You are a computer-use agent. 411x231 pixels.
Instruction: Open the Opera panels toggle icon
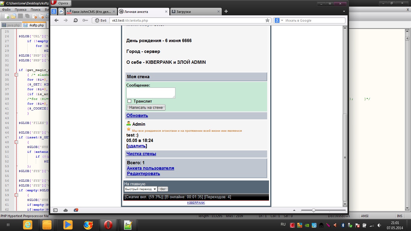[x=55, y=210]
